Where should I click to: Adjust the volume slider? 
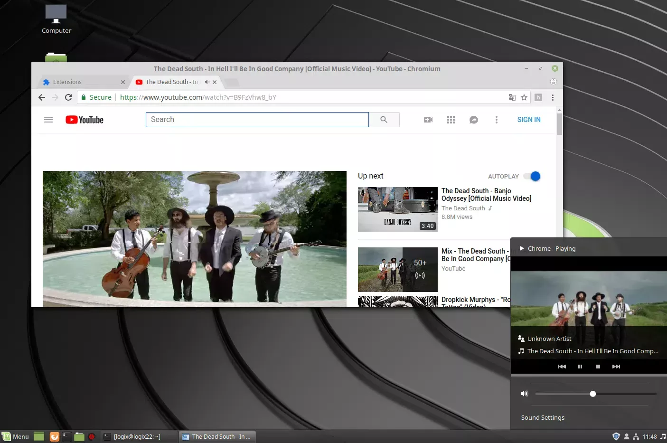[x=592, y=393]
